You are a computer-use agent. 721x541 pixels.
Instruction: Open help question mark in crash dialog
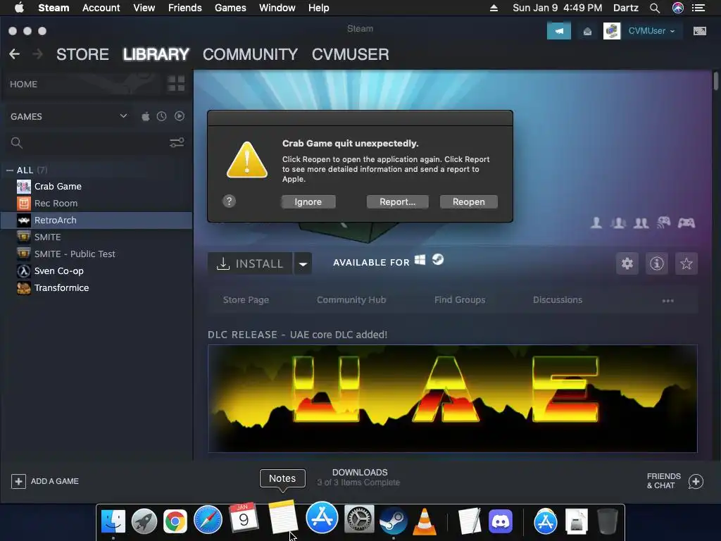229,201
